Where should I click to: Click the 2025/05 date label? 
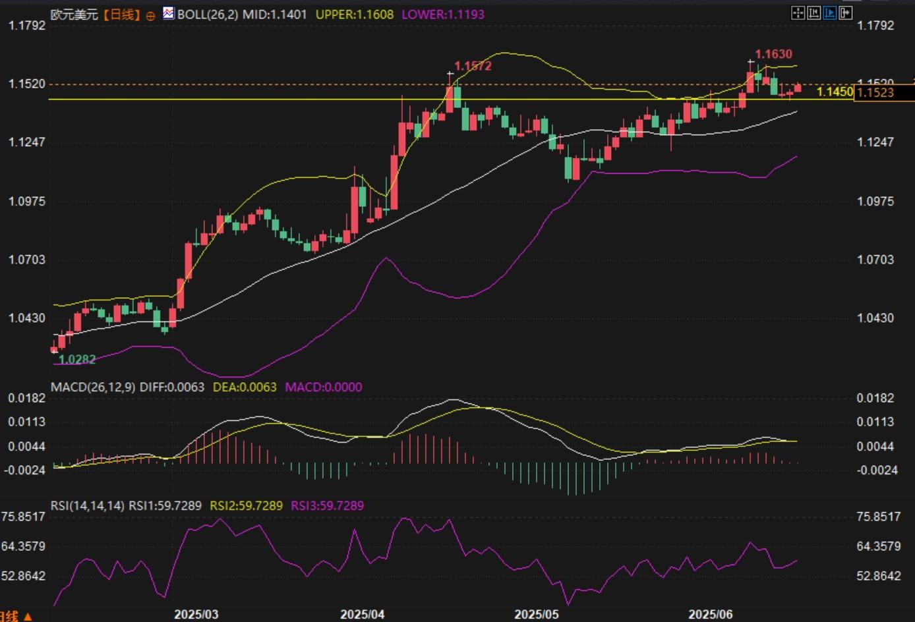537,614
